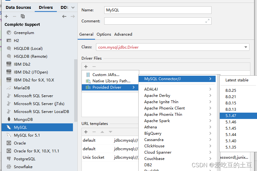Click the drivers list scrollbar
This screenshot has height=171, width=257.
75,91
